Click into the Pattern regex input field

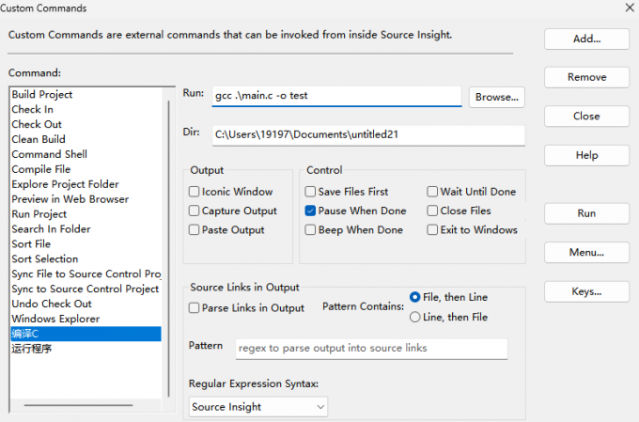coord(371,349)
